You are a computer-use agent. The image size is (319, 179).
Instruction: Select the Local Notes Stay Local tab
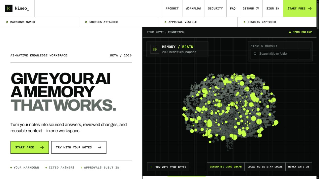[265, 167]
